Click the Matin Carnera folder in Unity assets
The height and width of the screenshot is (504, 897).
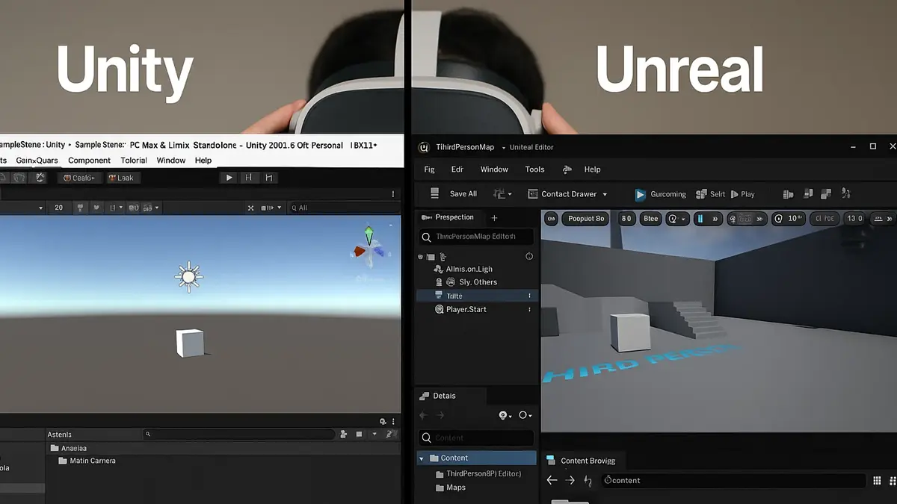[x=86, y=461]
